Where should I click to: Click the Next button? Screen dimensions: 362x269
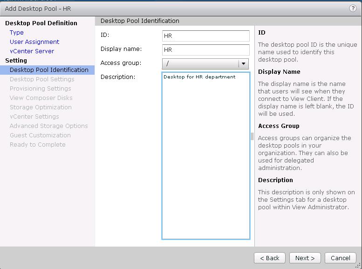305,258
